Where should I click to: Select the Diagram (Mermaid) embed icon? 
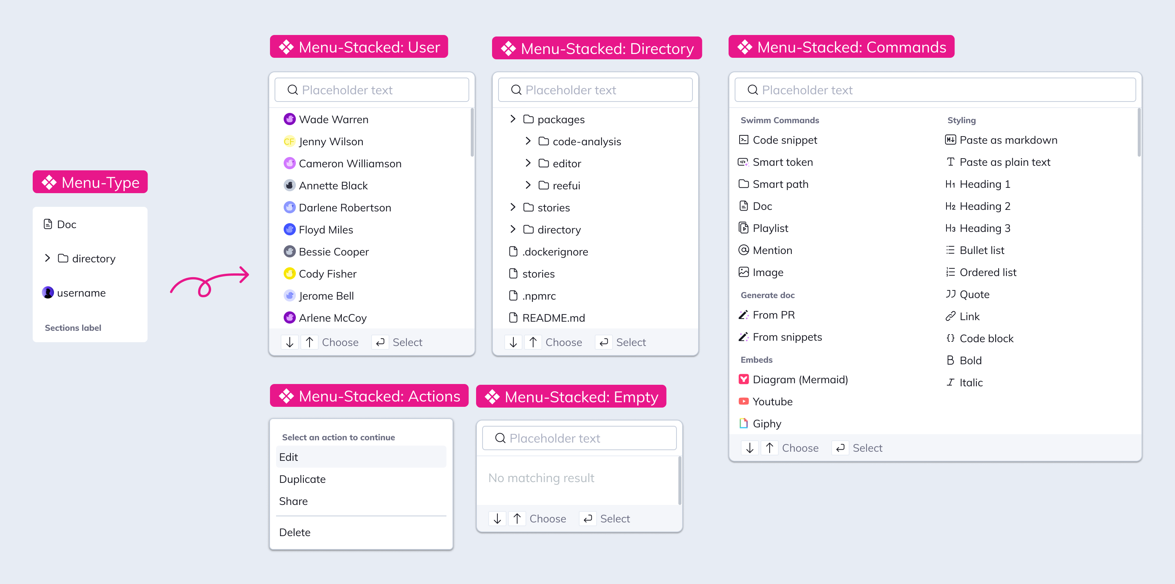coord(743,379)
